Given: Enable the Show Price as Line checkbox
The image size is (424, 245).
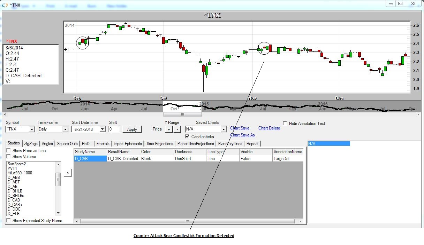Looking at the screenshot, I should pyautogui.click(x=8, y=151).
